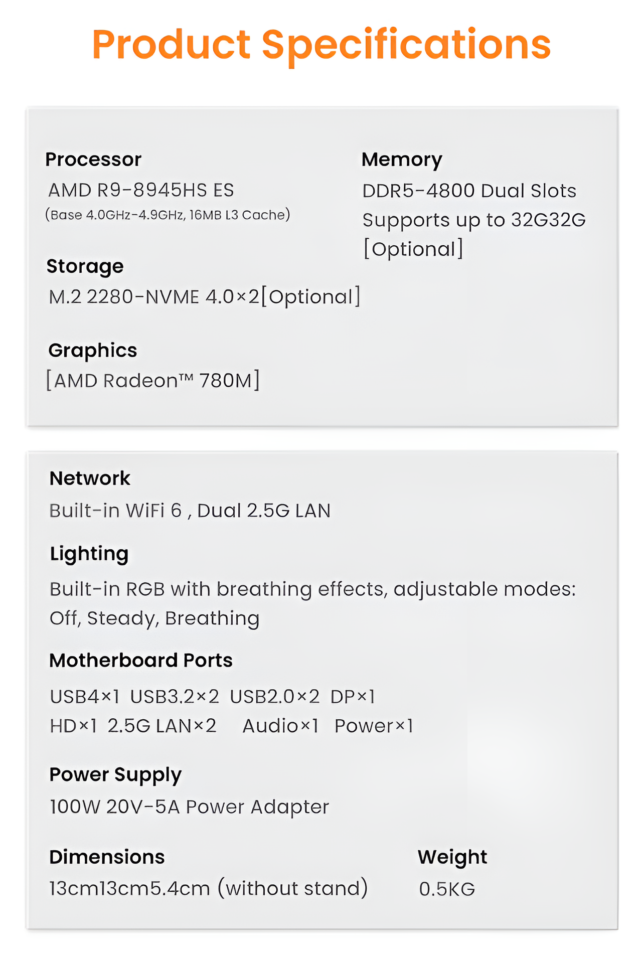Click the USB4×1 port entry
642x957 pixels.
tap(84, 697)
